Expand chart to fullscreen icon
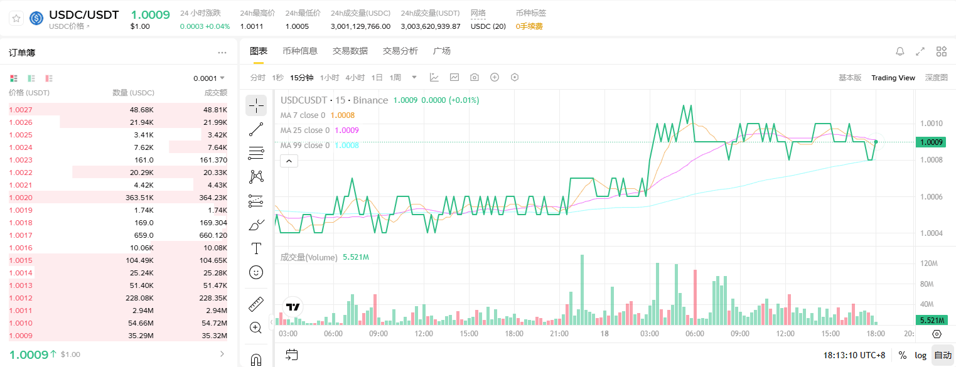 pos(920,51)
